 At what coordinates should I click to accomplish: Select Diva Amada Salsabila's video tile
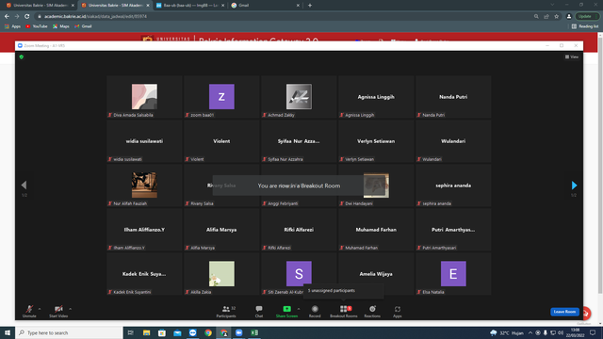tap(144, 97)
